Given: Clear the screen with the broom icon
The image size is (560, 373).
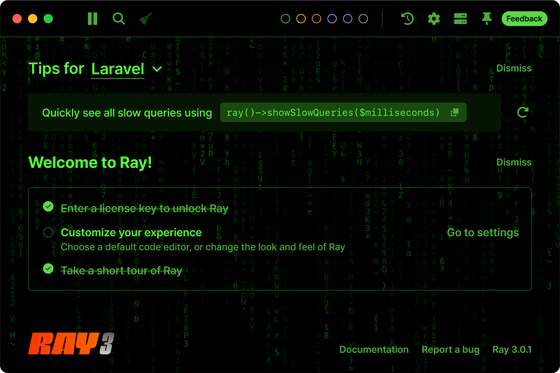Looking at the screenshot, I should click(145, 19).
